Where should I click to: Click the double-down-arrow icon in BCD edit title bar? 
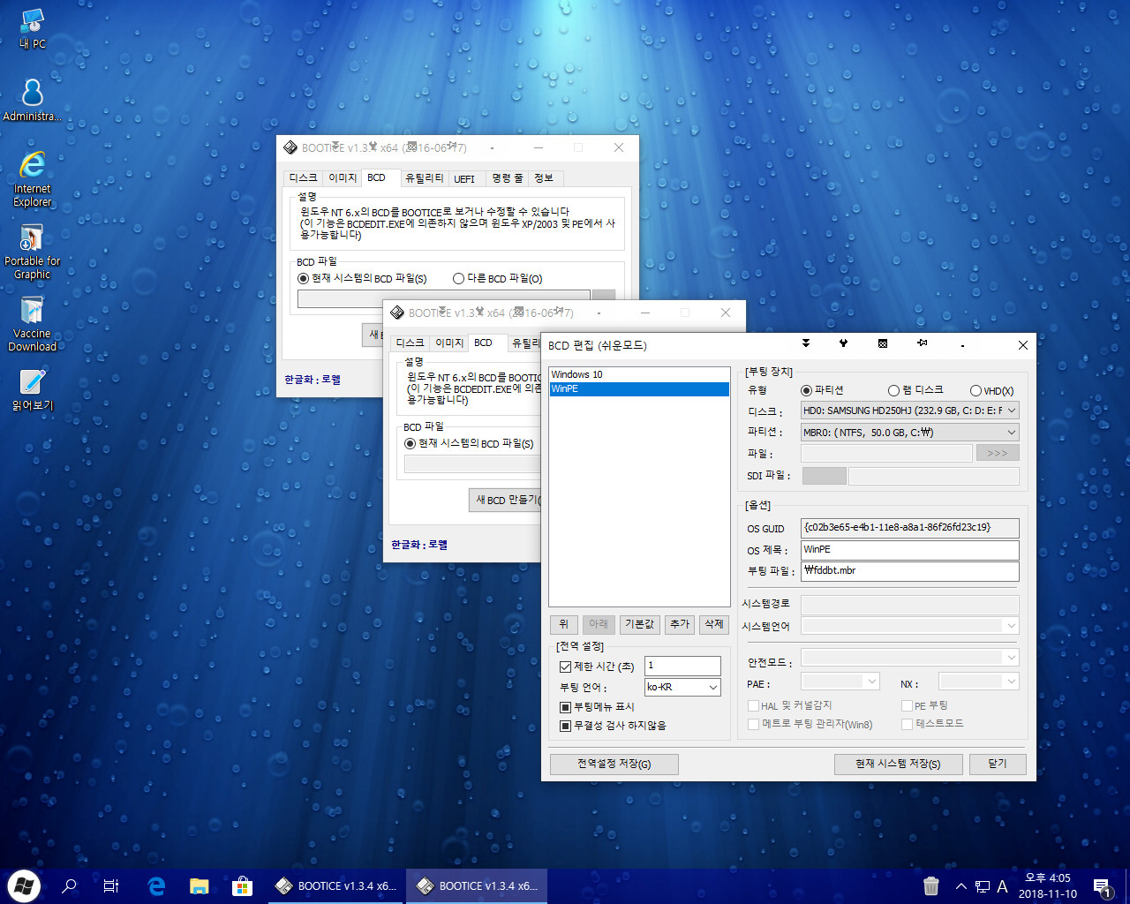tap(805, 343)
